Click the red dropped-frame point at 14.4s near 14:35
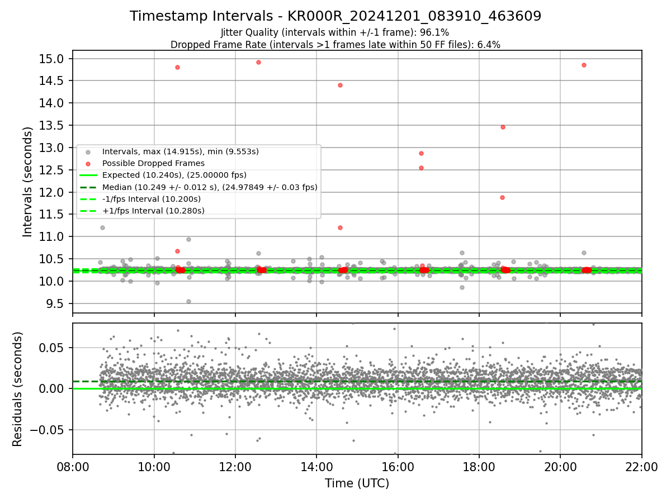The width and height of the screenshot is (671, 503). 340,85
